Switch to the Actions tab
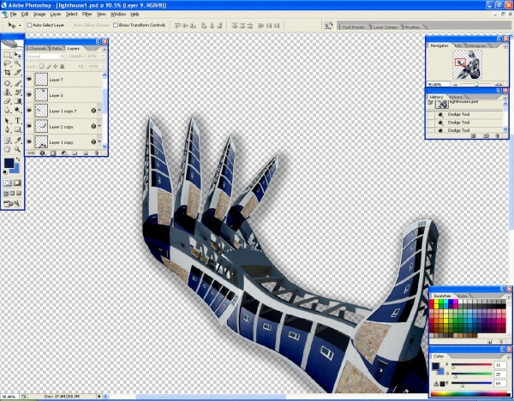Viewport: 514px width, 401px height. click(456, 97)
